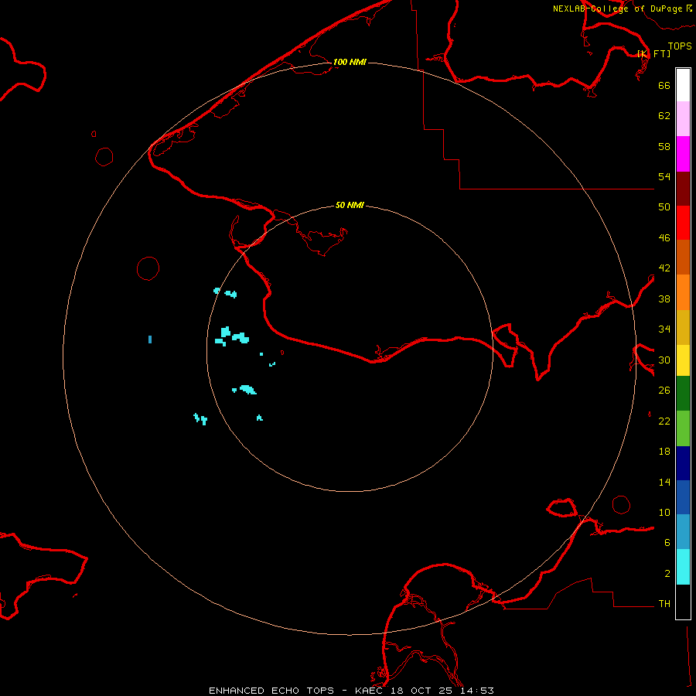Screen dimensions: 696x696
Task: Click the dark red legend band
Action: coord(683,189)
